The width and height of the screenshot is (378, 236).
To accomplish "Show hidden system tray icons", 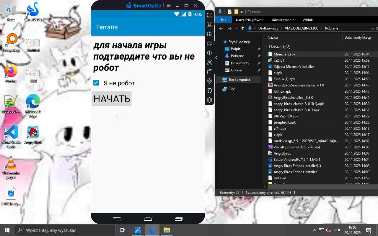I will click(314, 230).
